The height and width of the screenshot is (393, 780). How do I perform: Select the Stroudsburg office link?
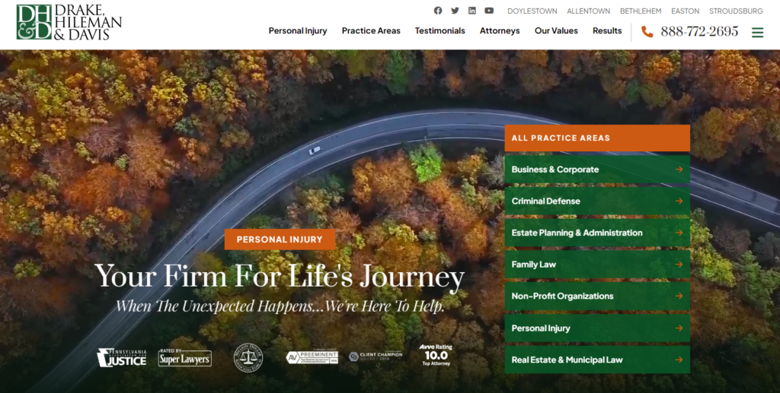pos(736,11)
